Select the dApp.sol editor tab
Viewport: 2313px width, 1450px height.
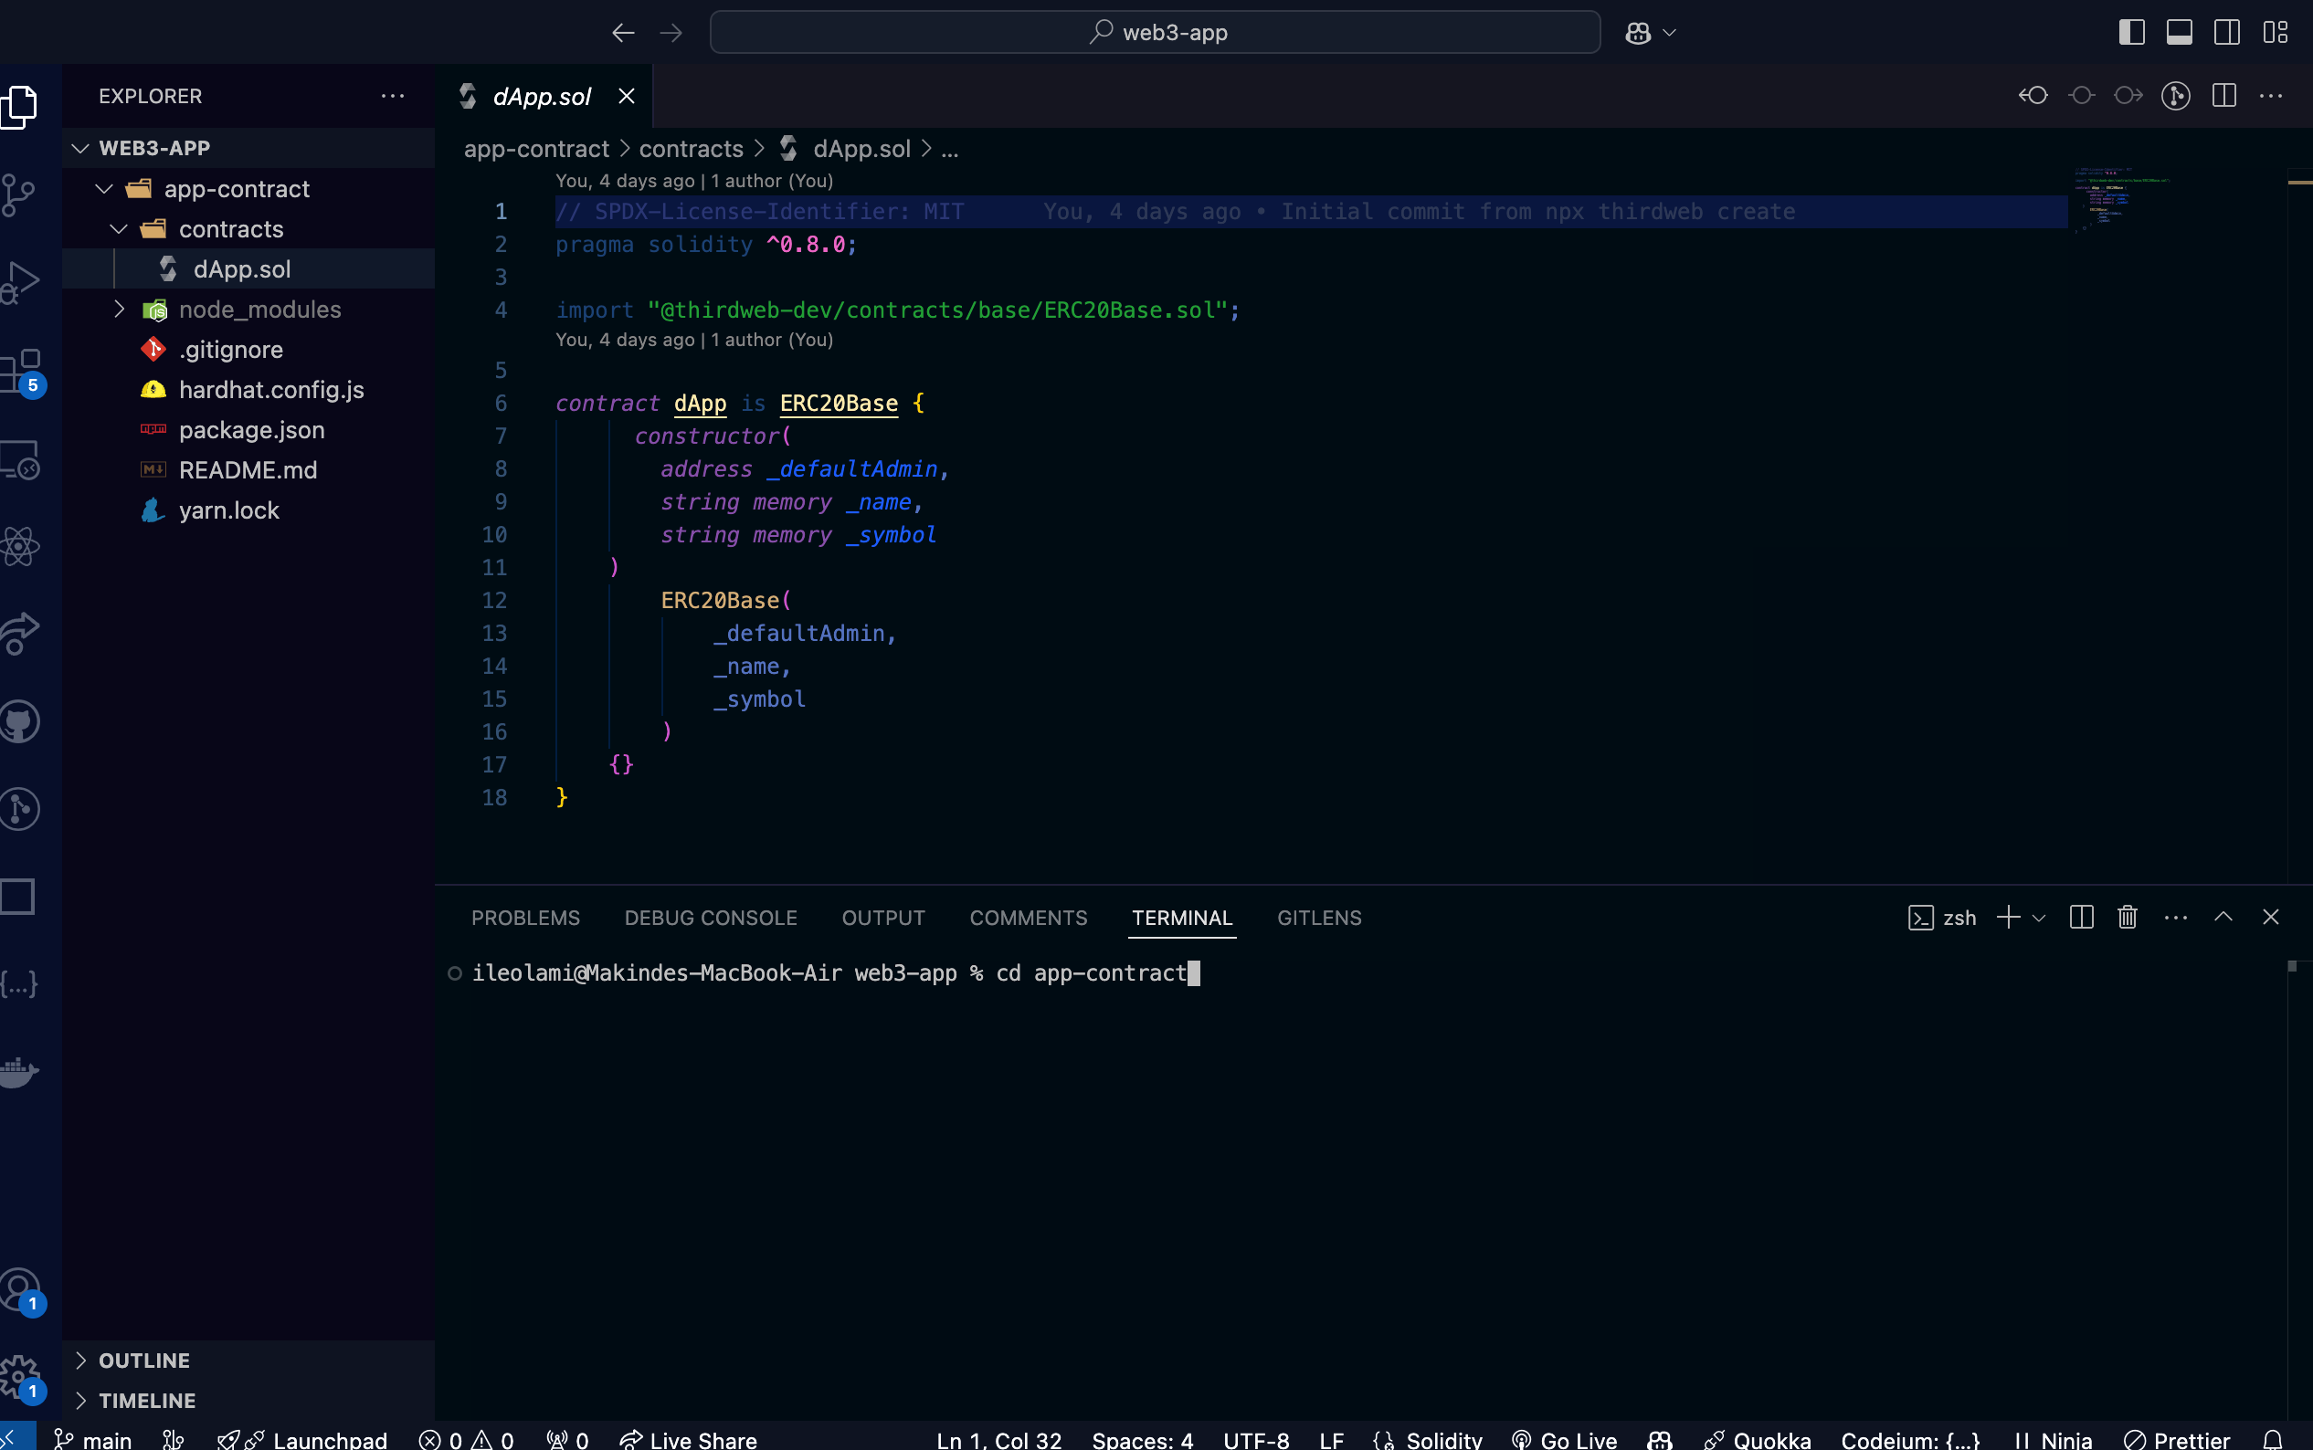542,96
